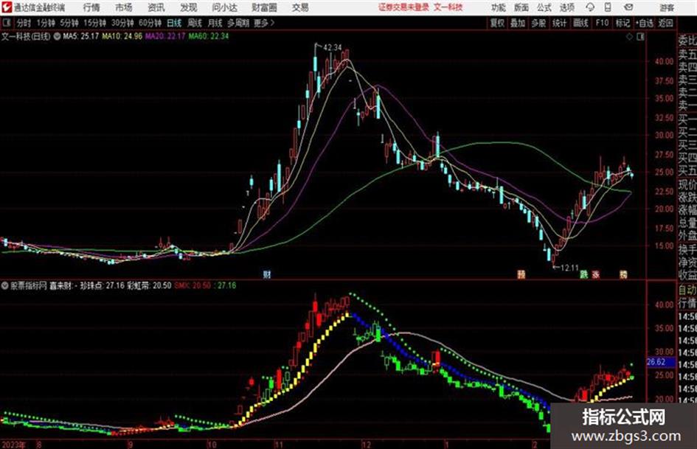Switch to the 5分钟 period tab
Image resolution: width=697 pixels, height=449 pixels.
pos(69,23)
